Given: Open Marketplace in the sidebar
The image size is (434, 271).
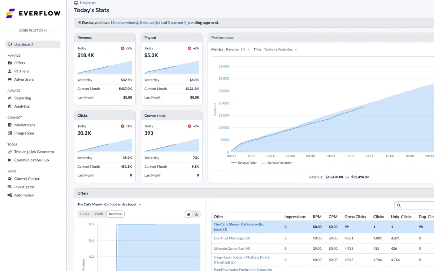Looking at the screenshot, I should pyautogui.click(x=25, y=125).
